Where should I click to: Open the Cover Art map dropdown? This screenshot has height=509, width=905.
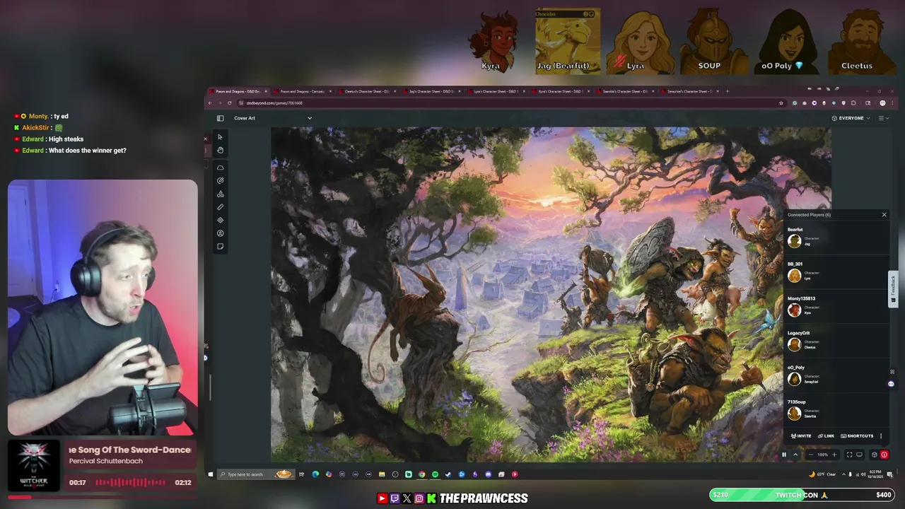(273, 118)
